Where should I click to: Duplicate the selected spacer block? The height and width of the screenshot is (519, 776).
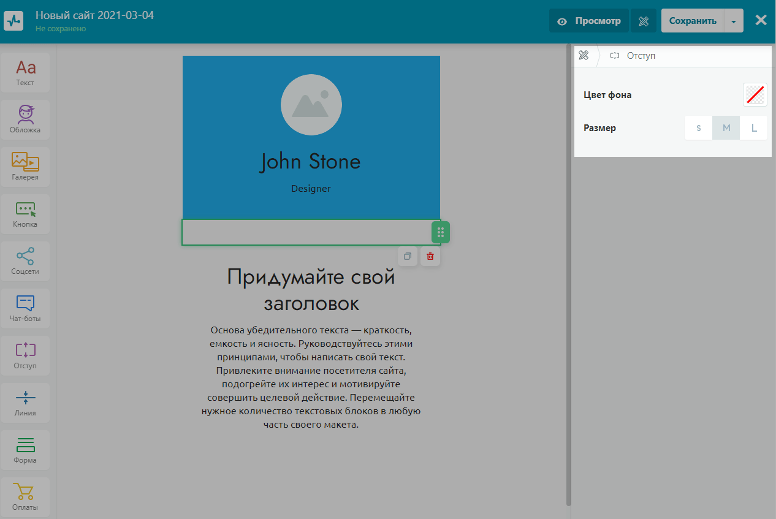click(408, 256)
